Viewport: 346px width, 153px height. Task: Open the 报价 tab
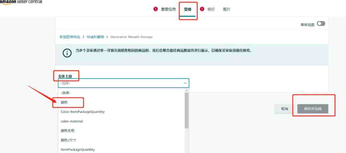(211, 9)
